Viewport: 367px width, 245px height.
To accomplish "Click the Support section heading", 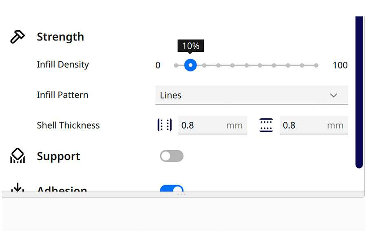I will [x=58, y=156].
